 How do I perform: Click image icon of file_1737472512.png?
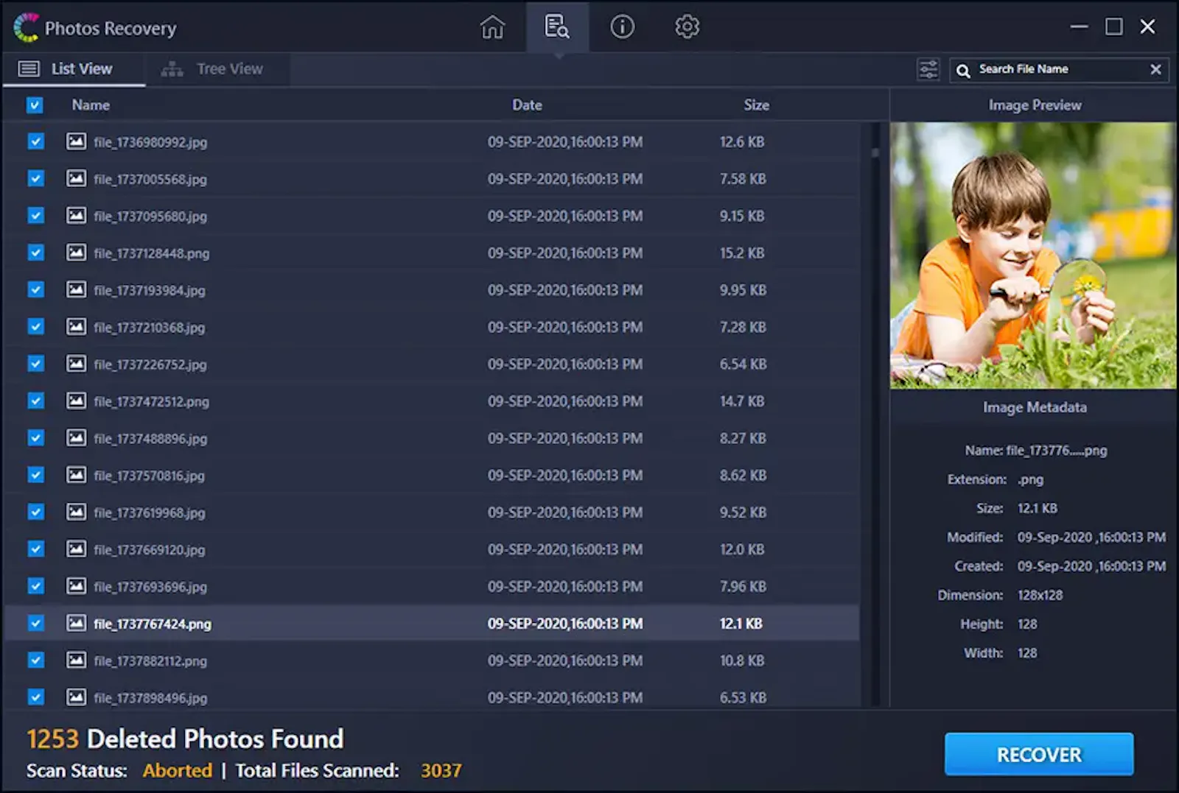click(76, 401)
